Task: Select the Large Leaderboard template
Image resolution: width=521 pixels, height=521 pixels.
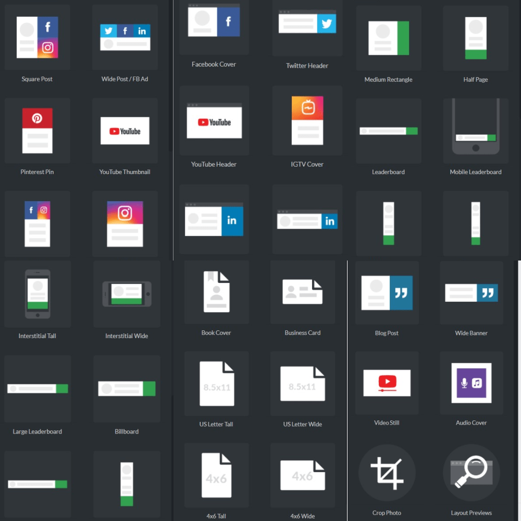Action: click(38, 389)
